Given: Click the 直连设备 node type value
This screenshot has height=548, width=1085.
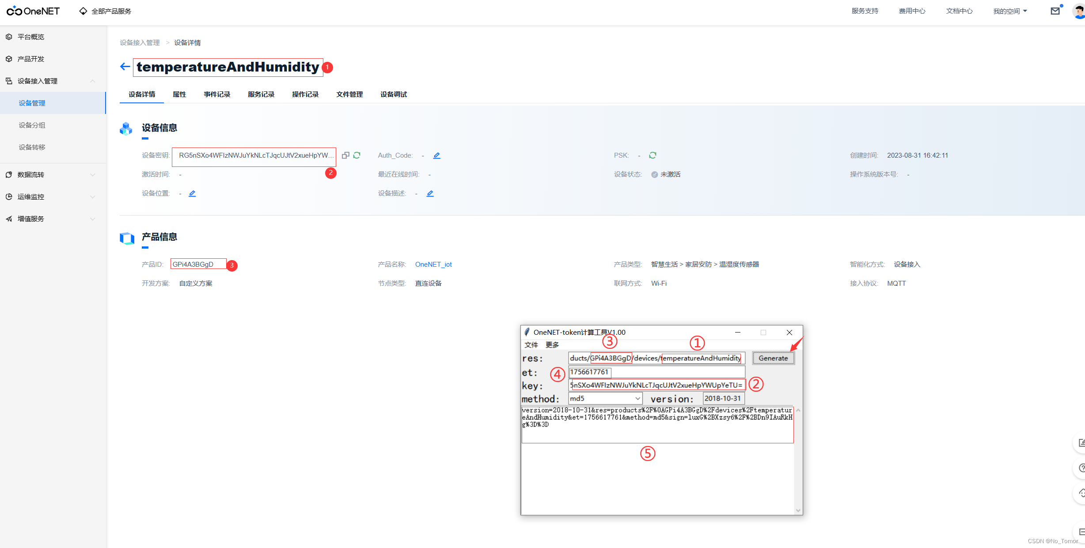Looking at the screenshot, I should [428, 283].
